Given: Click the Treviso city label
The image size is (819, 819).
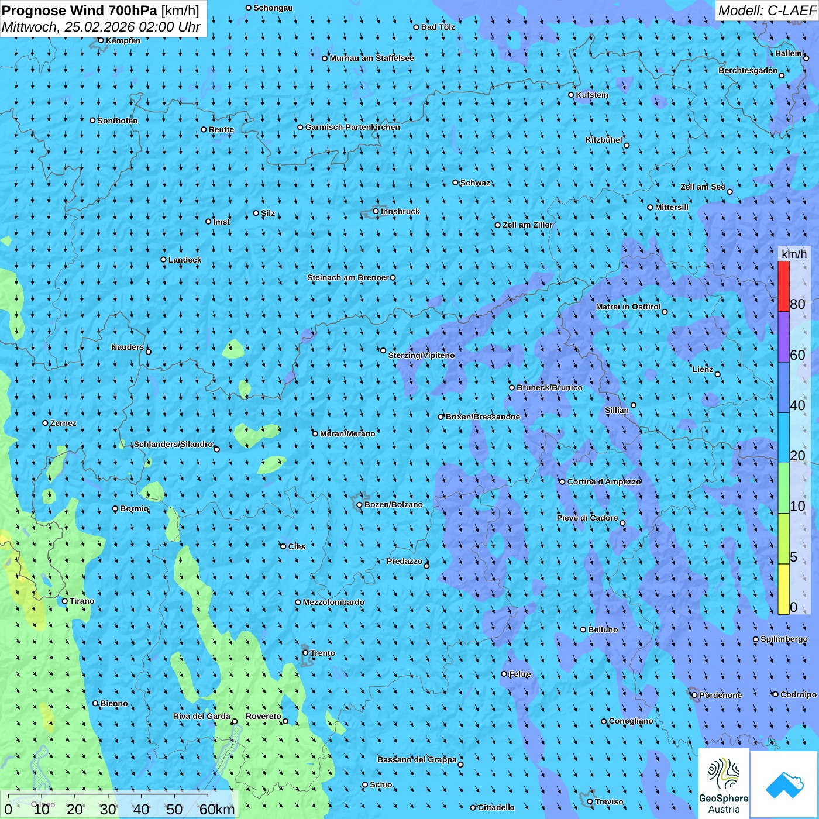Looking at the screenshot, I should (x=609, y=801).
